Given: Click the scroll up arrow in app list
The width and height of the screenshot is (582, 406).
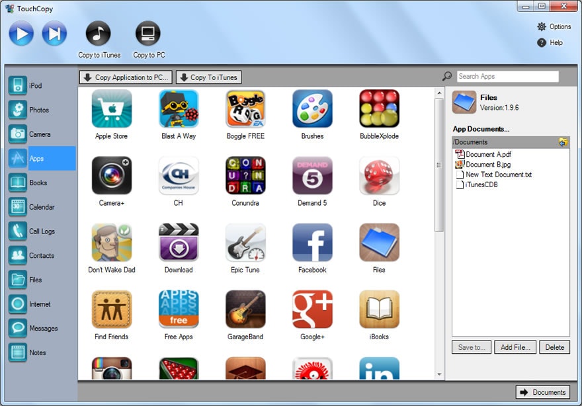Looking at the screenshot, I should 439,93.
